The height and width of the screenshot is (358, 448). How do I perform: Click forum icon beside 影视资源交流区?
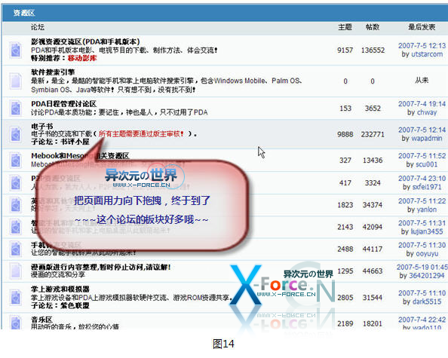[x=16, y=50]
